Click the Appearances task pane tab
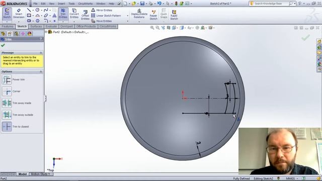The height and width of the screenshot is (181, 322). tap(319, 64)
